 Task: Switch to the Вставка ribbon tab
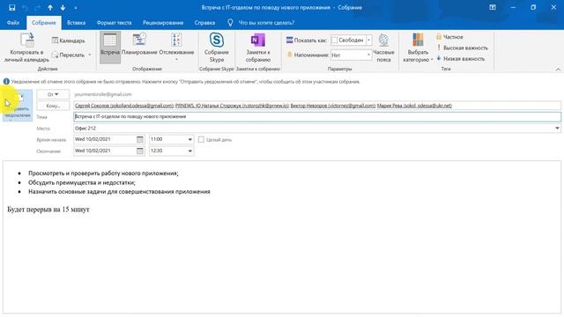pyautogui.click(x=77, y=23)
